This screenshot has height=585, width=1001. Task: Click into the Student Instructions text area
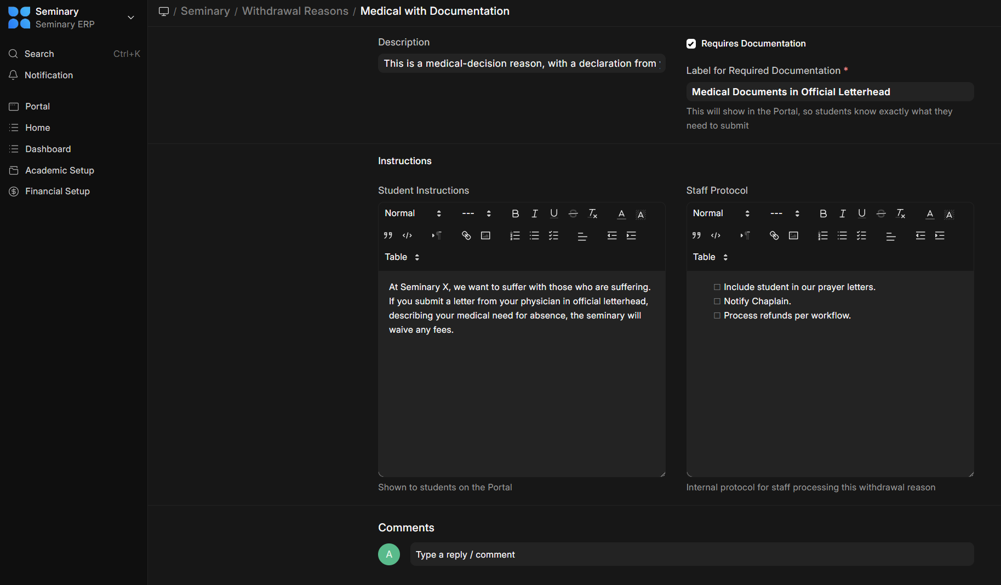[522, 374]
